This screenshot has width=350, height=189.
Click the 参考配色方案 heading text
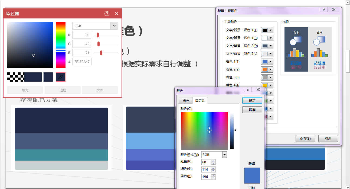pos(39,100)
